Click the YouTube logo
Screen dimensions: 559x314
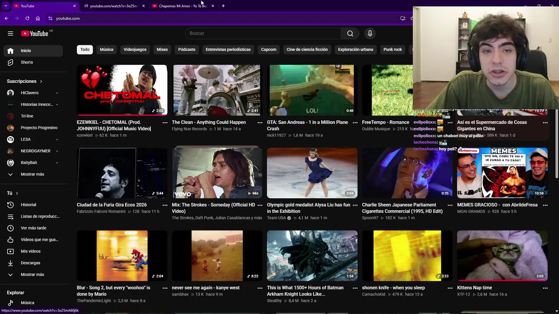pos(35,34)
